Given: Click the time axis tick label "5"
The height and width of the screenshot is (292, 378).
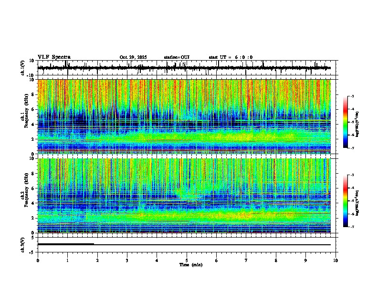Looking at the screenshot, I should coord(187,261).
